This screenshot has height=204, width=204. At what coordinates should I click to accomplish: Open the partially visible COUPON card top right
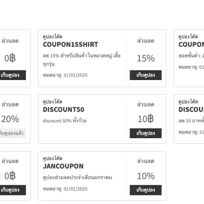(189, 58)
